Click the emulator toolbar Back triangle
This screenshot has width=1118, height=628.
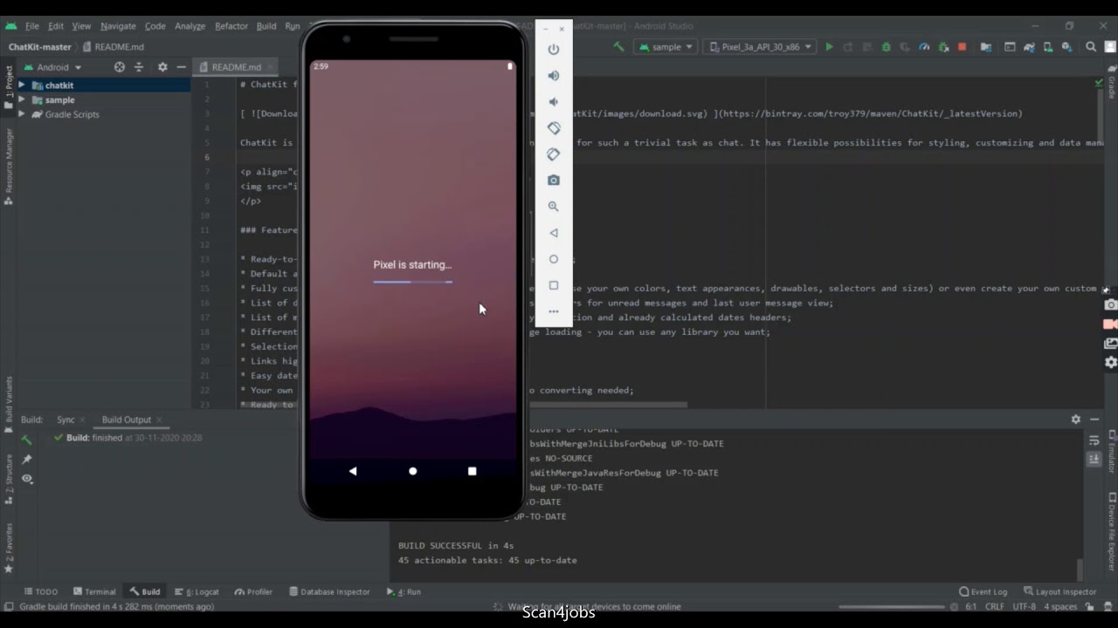(x=553, y=233)
